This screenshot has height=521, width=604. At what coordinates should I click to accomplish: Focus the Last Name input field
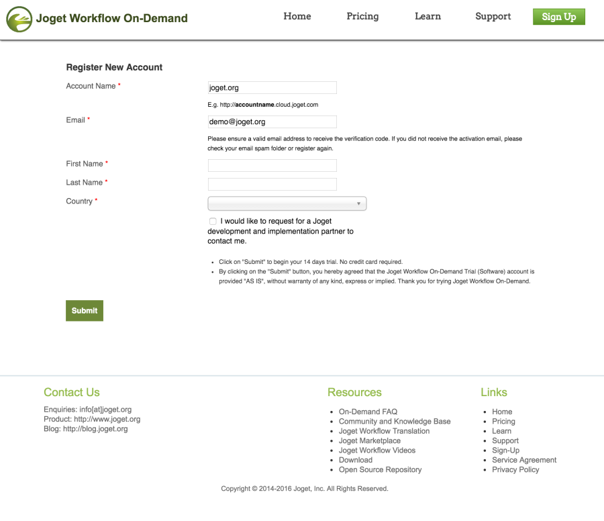[x=272, y=184]
